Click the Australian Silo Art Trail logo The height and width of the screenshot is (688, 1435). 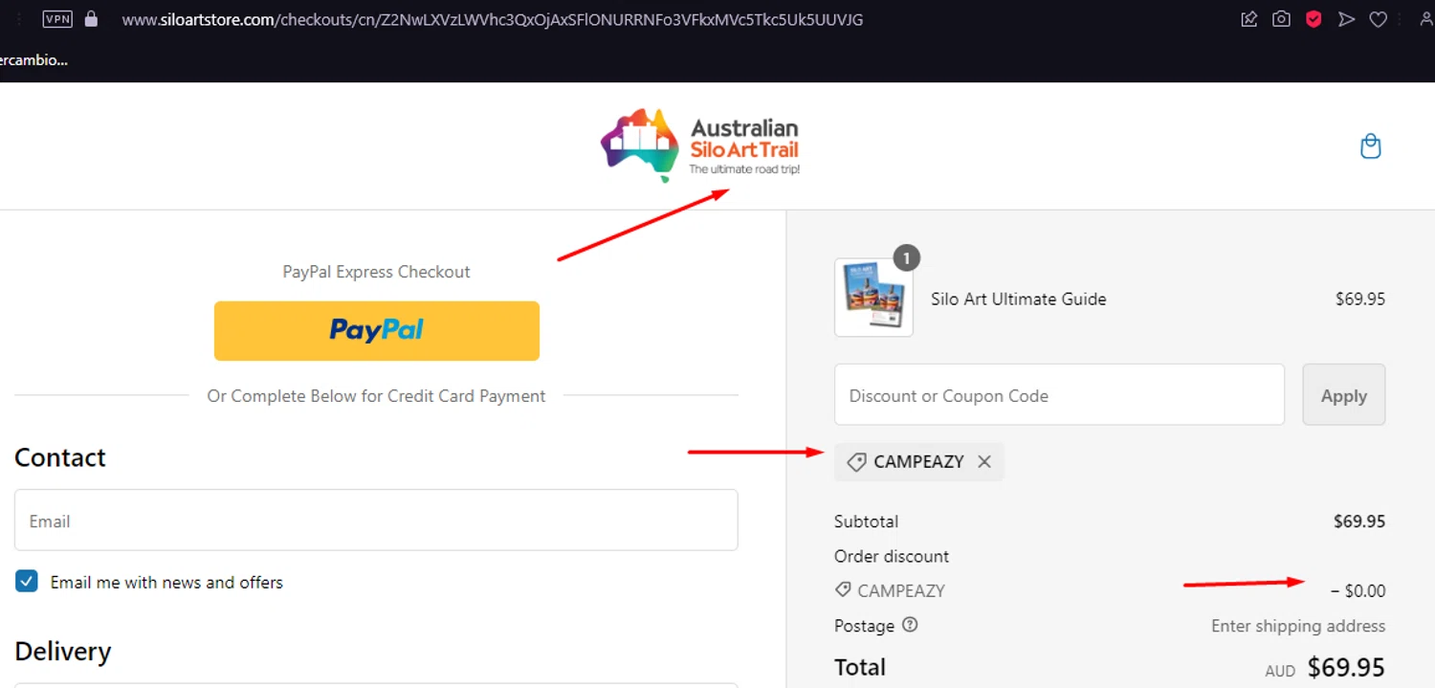[699, 144]
